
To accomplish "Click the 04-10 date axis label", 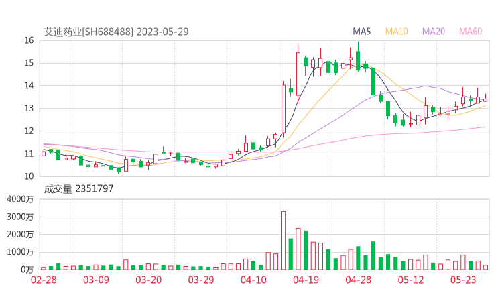I will [x=253, y=280].
